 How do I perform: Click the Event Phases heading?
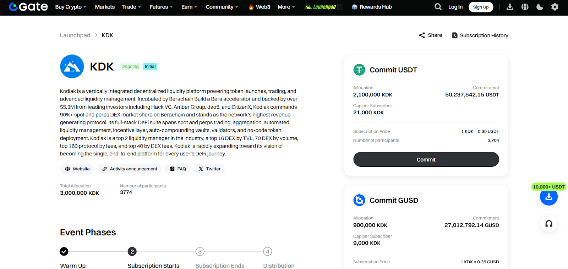point(88,232)
